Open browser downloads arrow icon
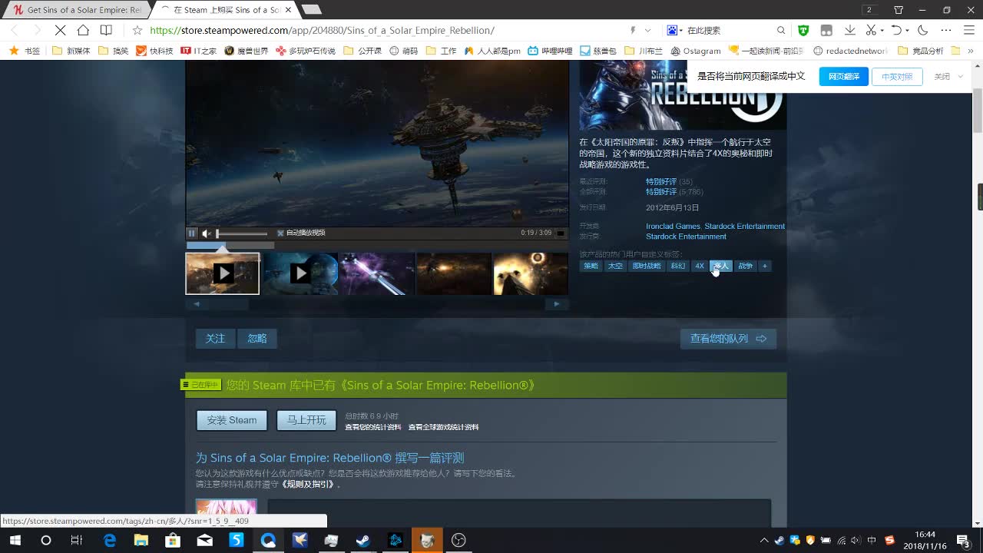983x553 pixels. click(849, 30)
